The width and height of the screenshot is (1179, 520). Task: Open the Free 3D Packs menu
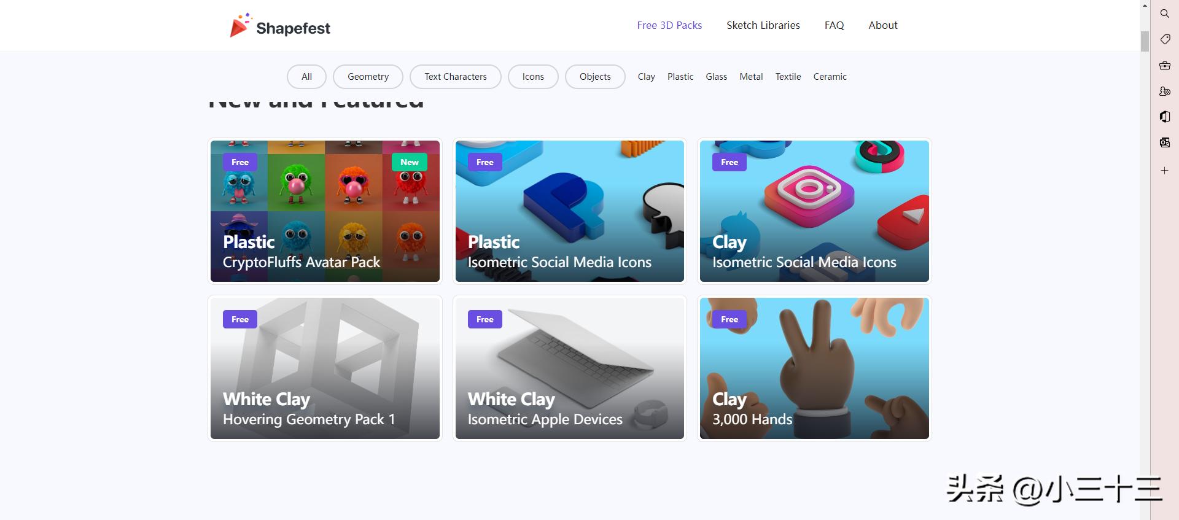click(x=669, y=25)
